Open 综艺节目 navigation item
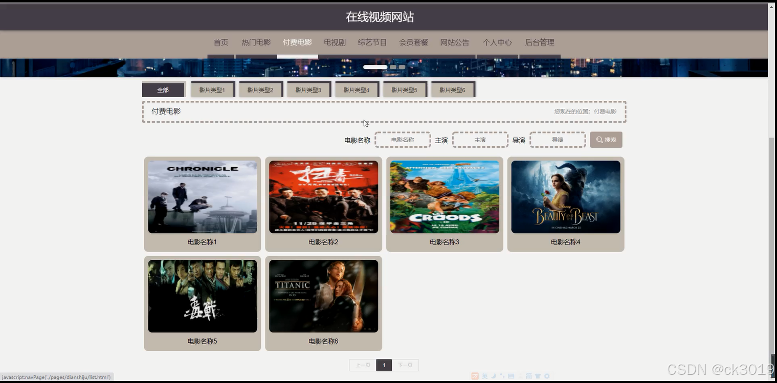 pyautogui.click(x=372, y=42)
